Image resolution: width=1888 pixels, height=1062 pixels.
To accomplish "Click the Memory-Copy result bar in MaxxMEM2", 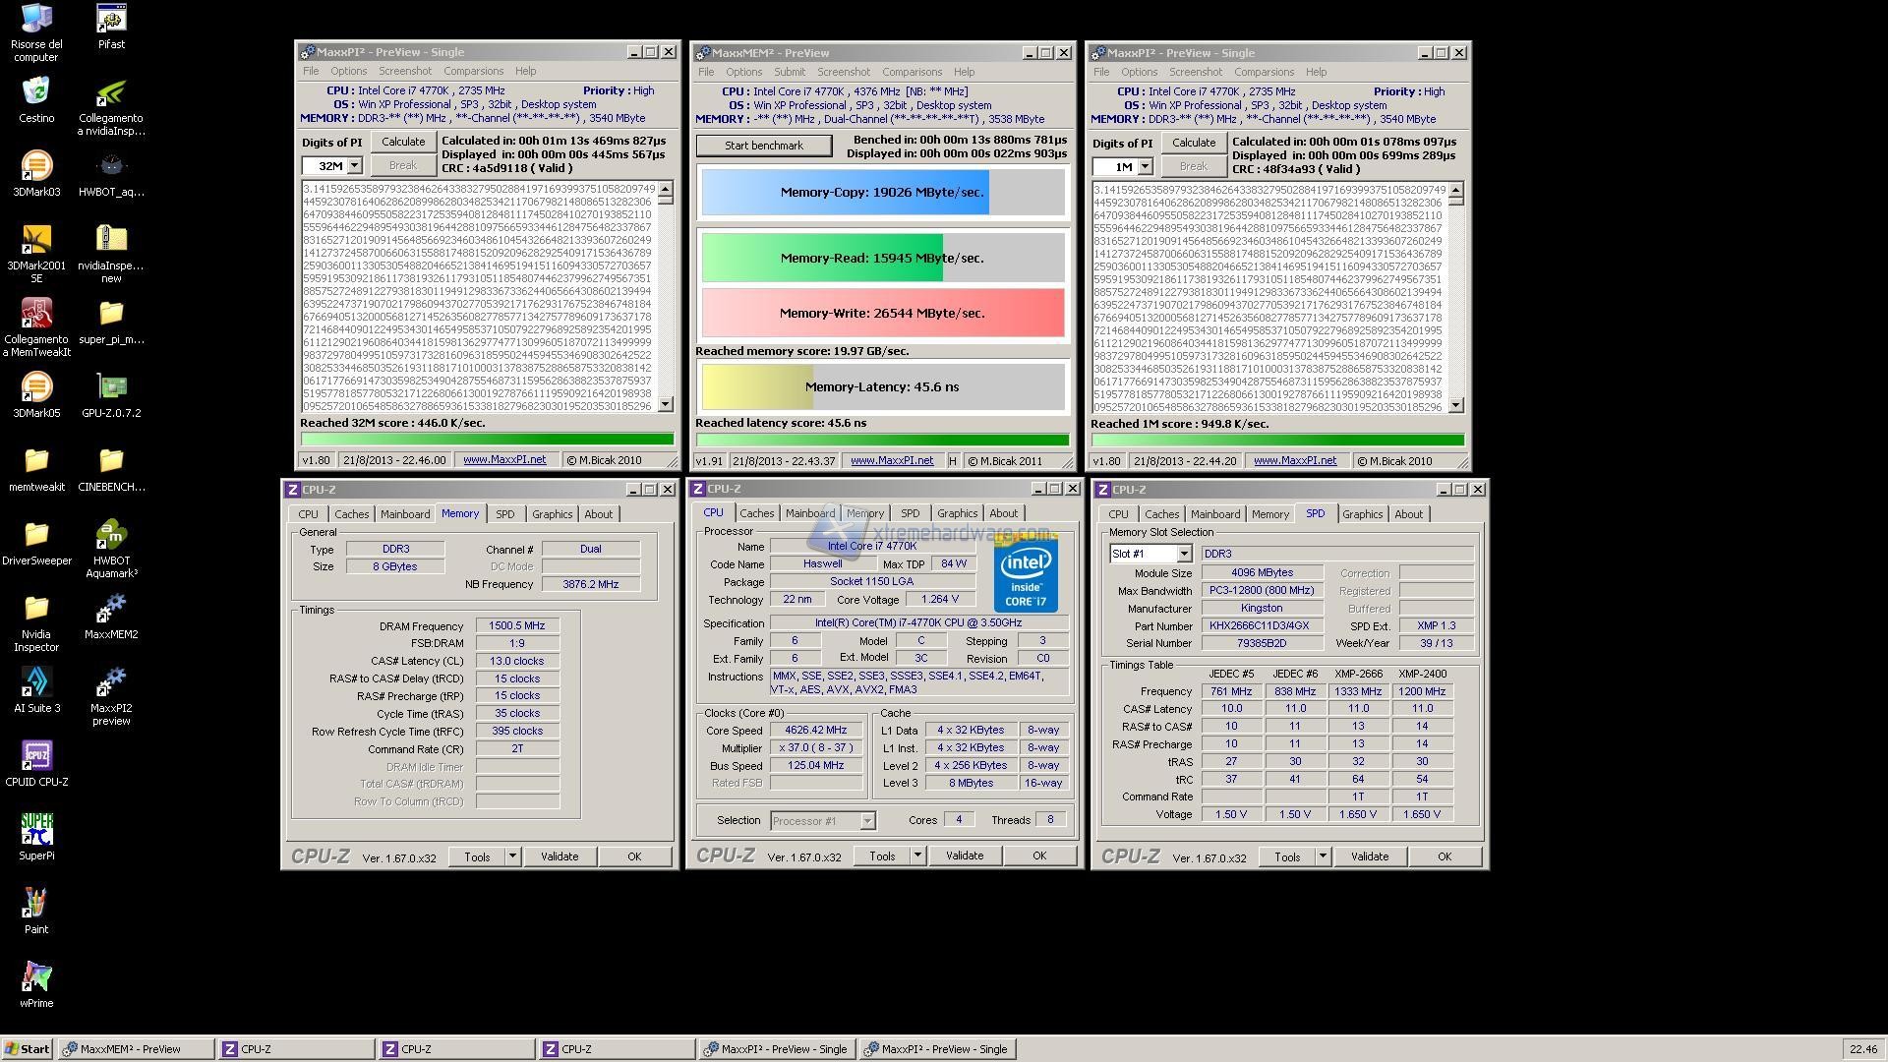I will (x=882, y=193).
